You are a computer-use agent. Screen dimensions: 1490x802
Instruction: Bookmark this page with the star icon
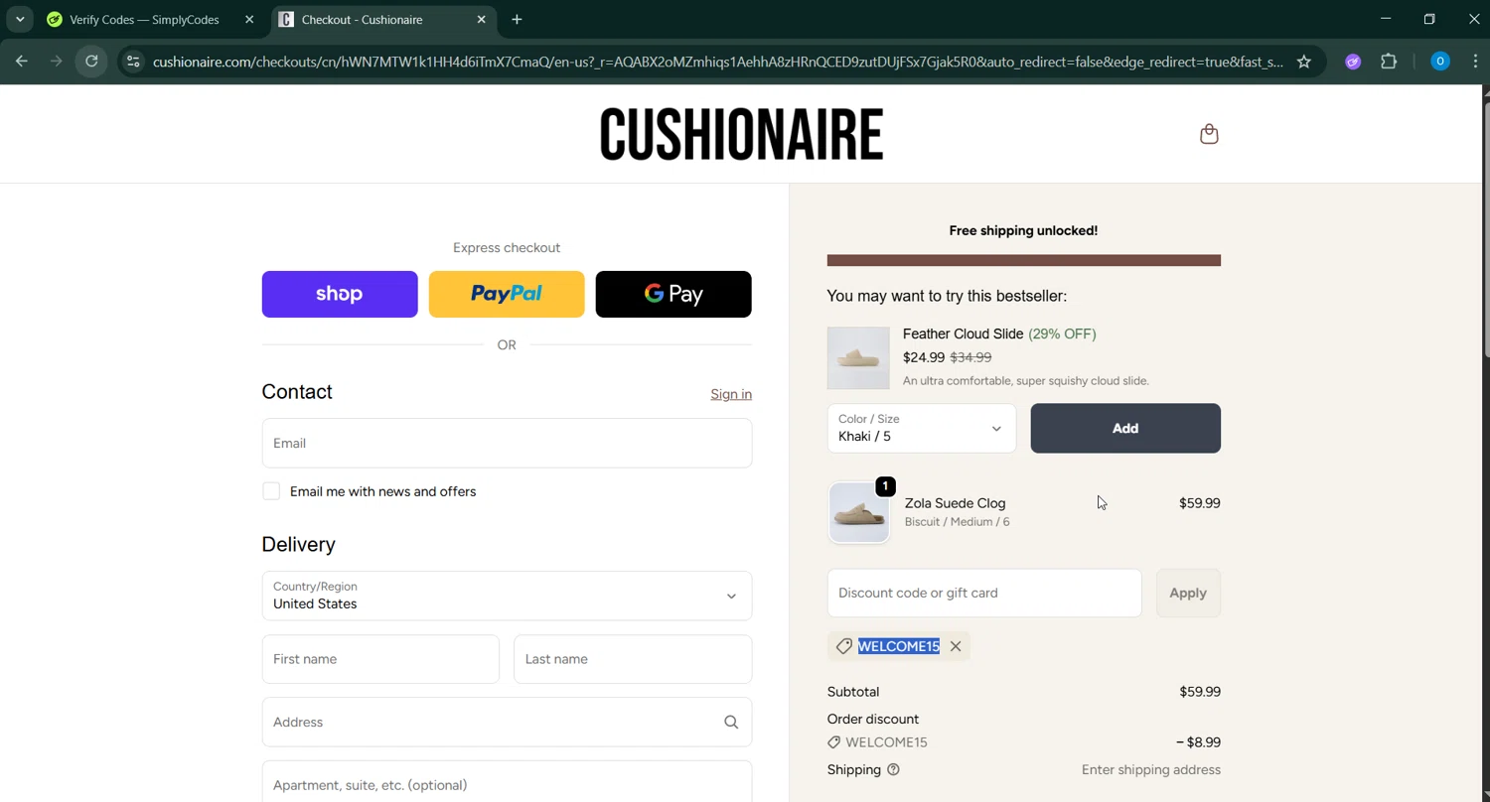1304,62
